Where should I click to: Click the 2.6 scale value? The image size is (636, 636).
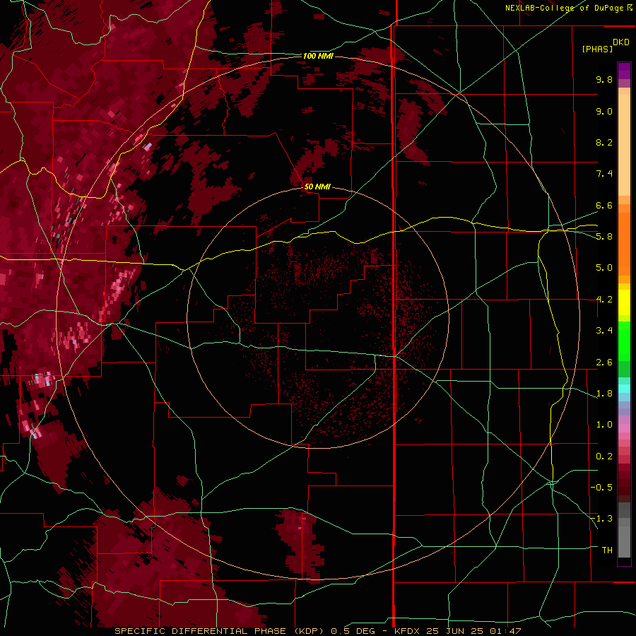pos(604,363)
